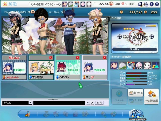Click the house icon in bottom bar
This screenshot has height=121, width=161.
(x=75, y=114)
